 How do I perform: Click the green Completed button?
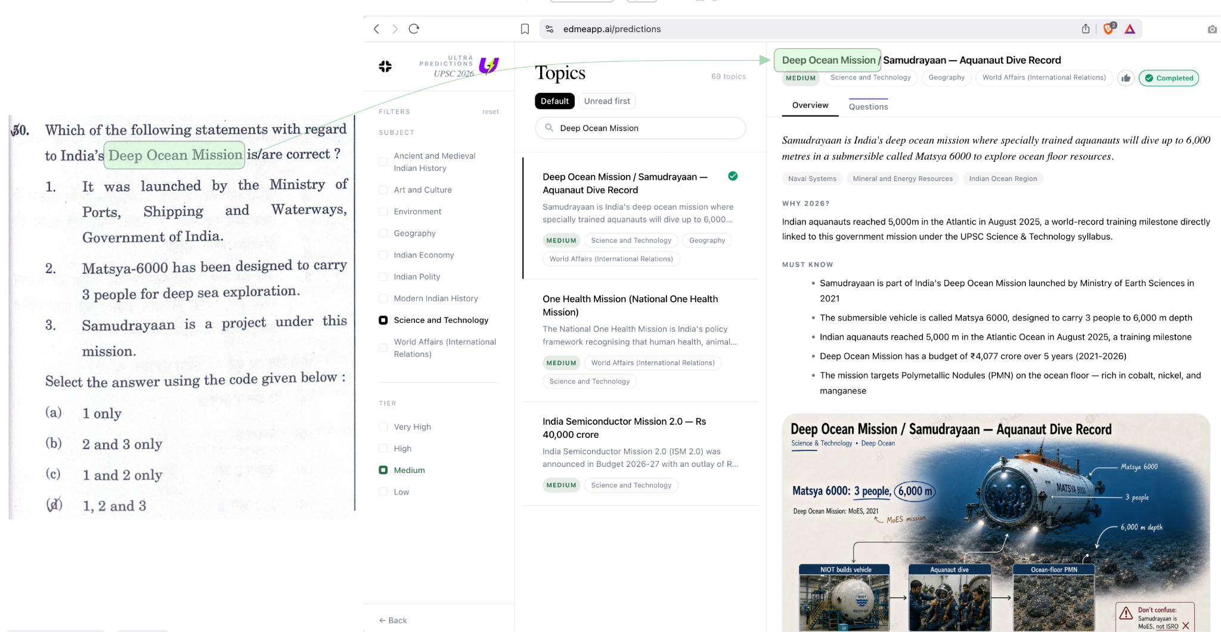1169,78
